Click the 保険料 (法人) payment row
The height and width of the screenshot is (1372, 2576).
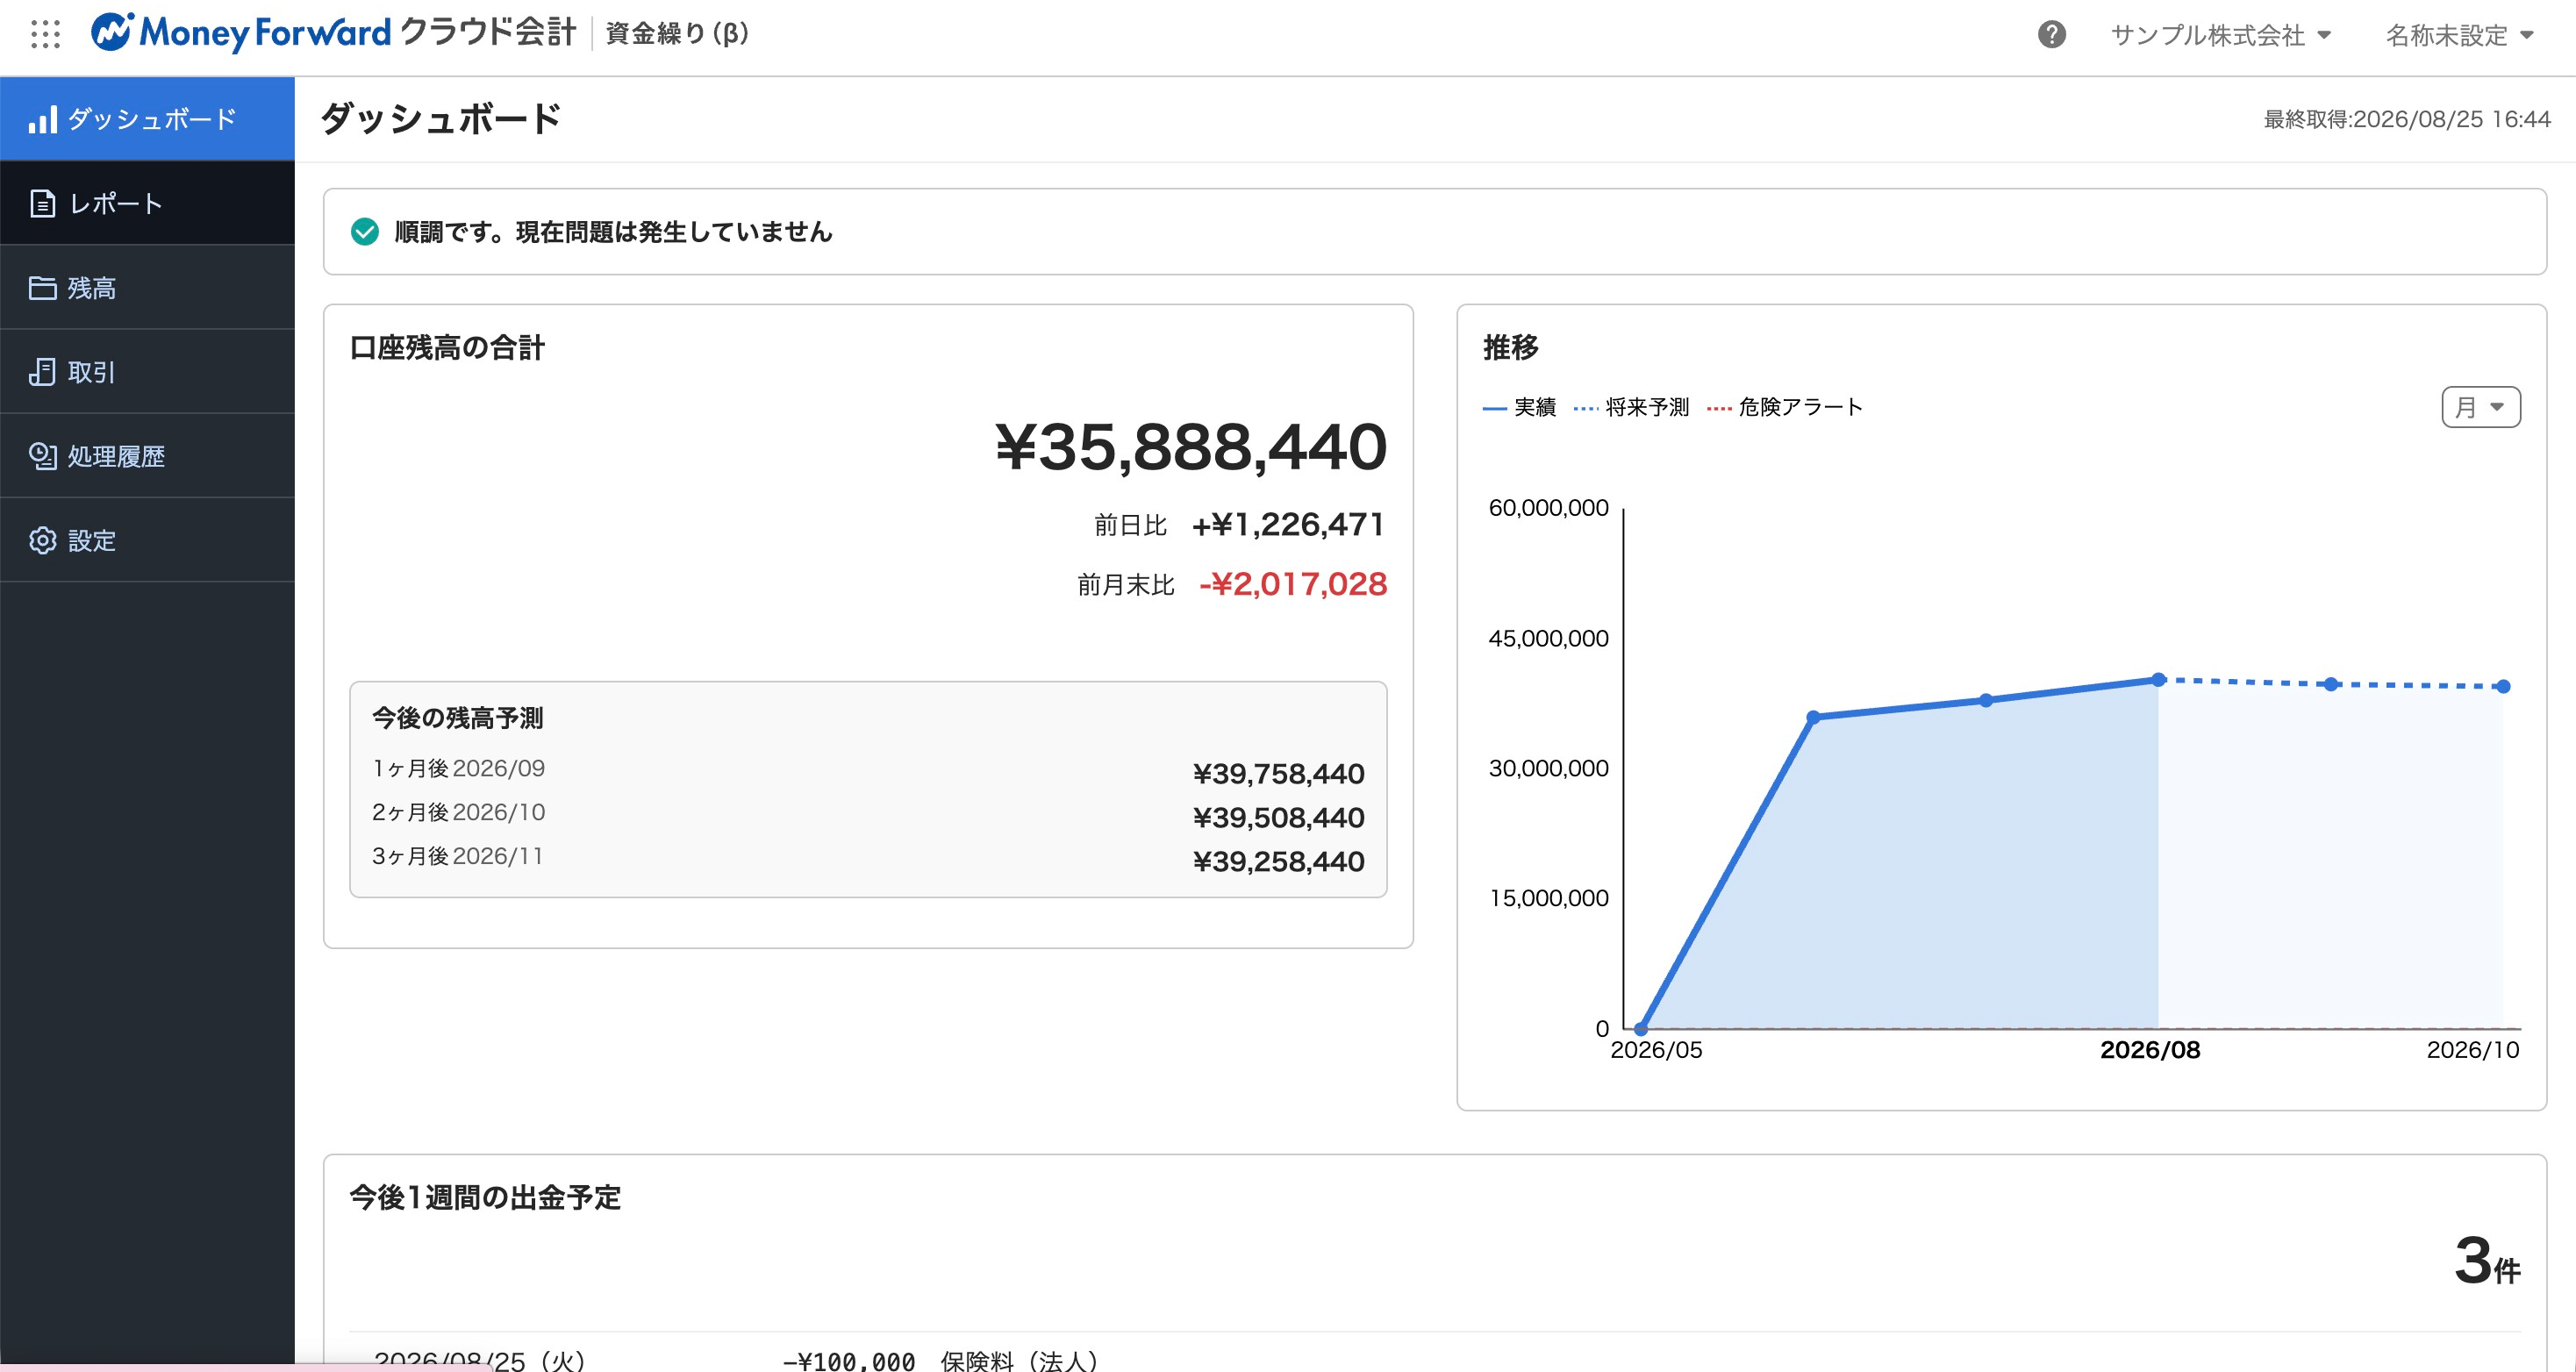tap(1435, 1358)
